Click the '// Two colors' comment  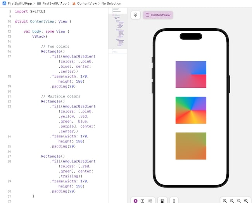55,46
